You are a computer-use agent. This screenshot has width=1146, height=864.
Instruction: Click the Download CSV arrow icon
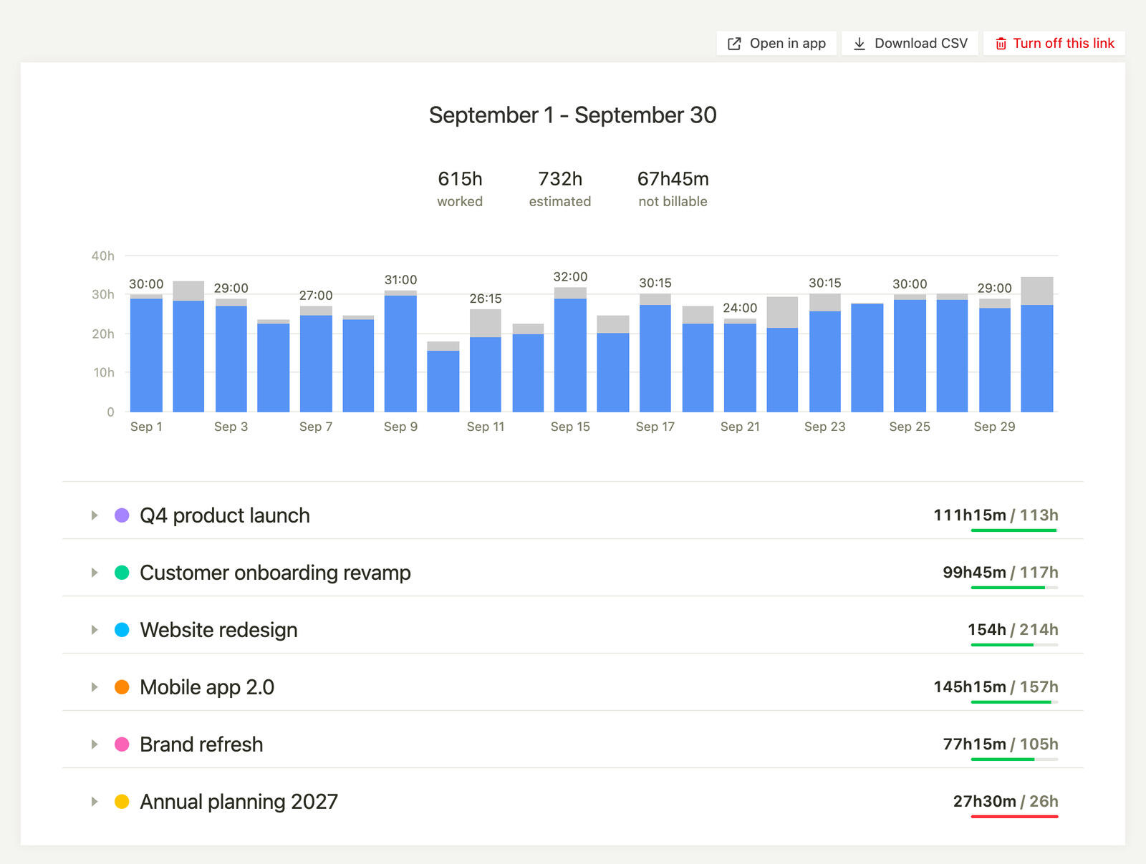pos(860,44)
